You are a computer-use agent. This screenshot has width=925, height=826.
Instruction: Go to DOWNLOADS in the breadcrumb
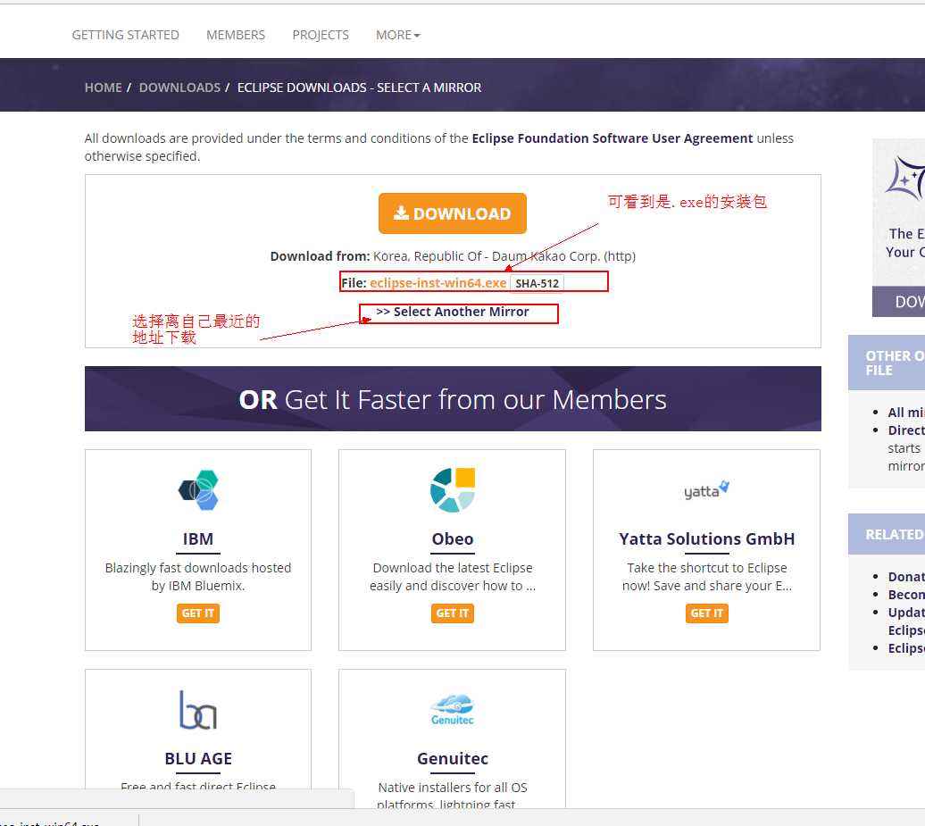point(180,88)
